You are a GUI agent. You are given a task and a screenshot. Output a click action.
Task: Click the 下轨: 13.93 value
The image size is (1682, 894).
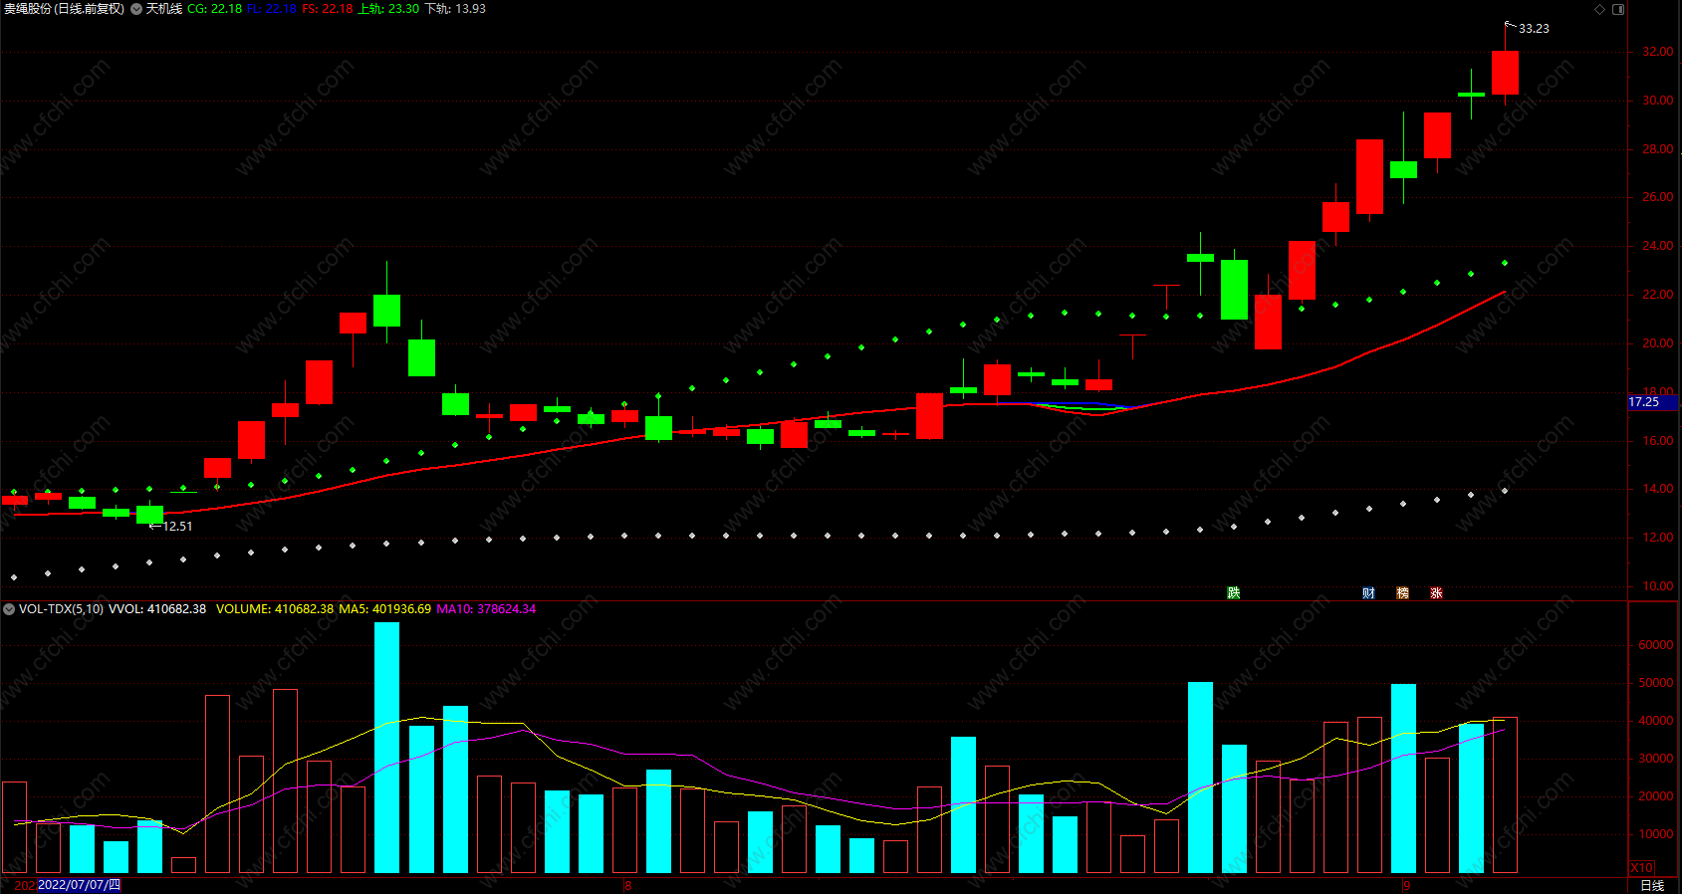tap(455, 9)
